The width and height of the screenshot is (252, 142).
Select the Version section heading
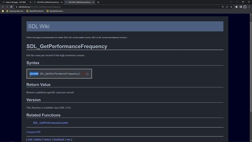(33, 100)
